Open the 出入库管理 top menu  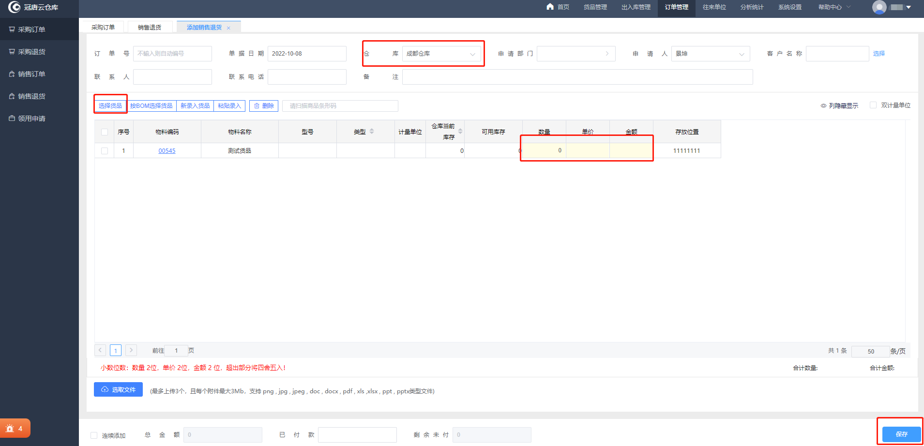click(636, 7)
